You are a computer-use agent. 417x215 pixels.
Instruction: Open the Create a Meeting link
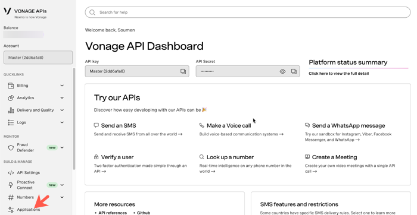[x=335, y=157]
